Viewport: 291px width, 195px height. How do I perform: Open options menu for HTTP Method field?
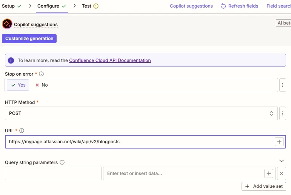(x=282, y=113)
